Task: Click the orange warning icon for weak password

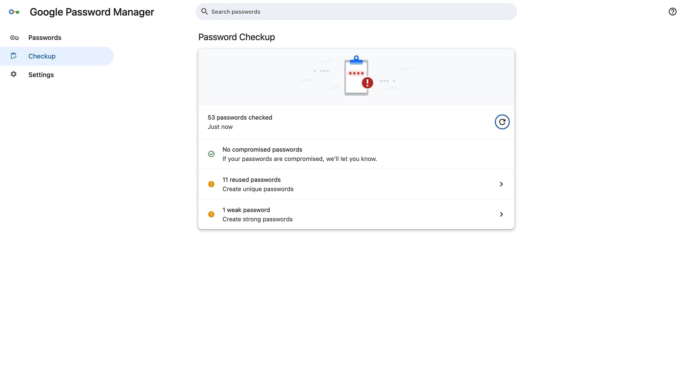Action: click(x=211, y=214)
